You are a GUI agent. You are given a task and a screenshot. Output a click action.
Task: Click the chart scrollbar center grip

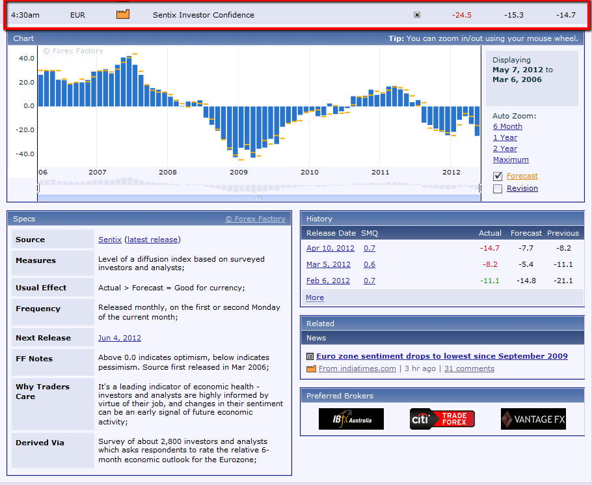coord(259,197)
